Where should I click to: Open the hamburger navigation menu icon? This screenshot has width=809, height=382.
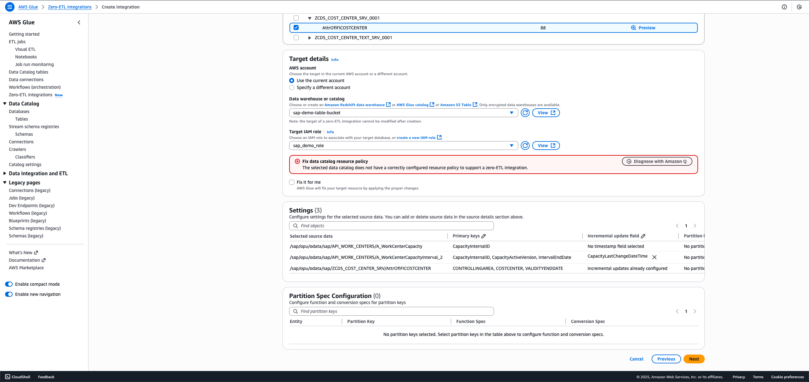pyautogui.click(x=10, y=7)
